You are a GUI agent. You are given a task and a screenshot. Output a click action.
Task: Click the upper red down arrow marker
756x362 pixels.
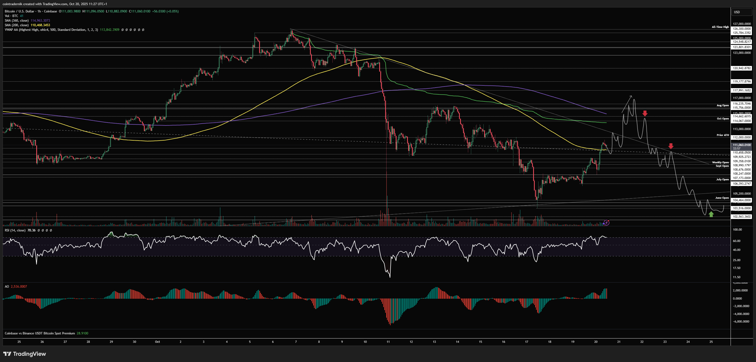pos(645,113)
